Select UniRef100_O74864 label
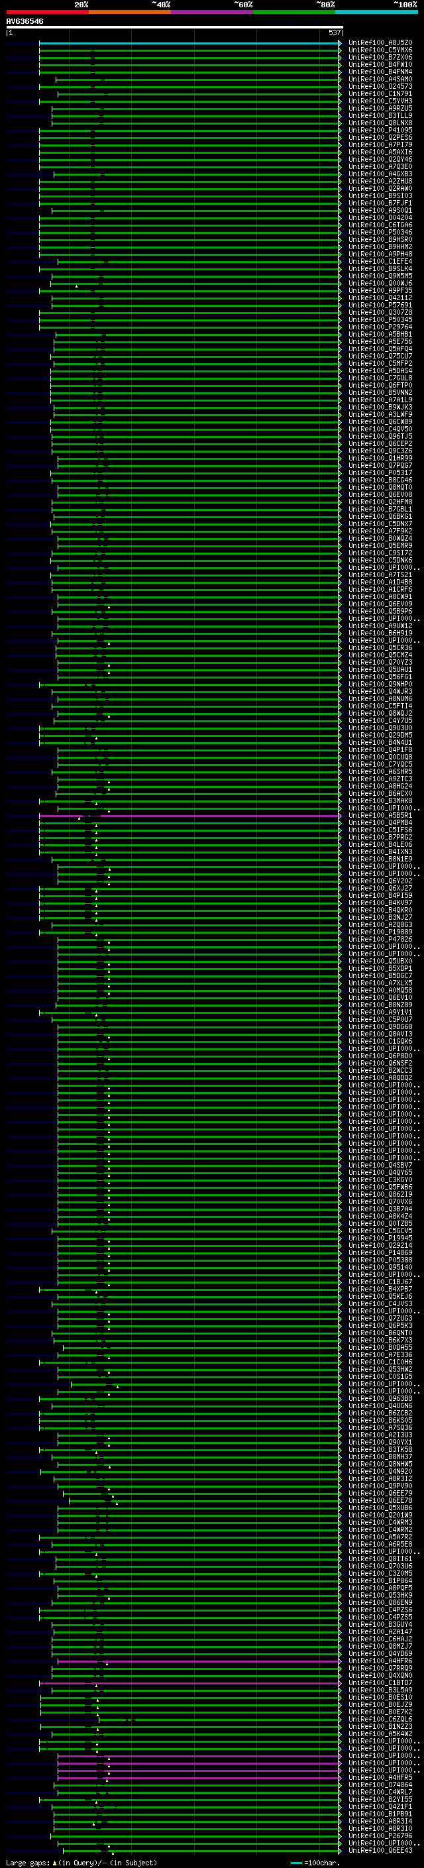The image size is (424, 1868). (x=380, y=1785)
